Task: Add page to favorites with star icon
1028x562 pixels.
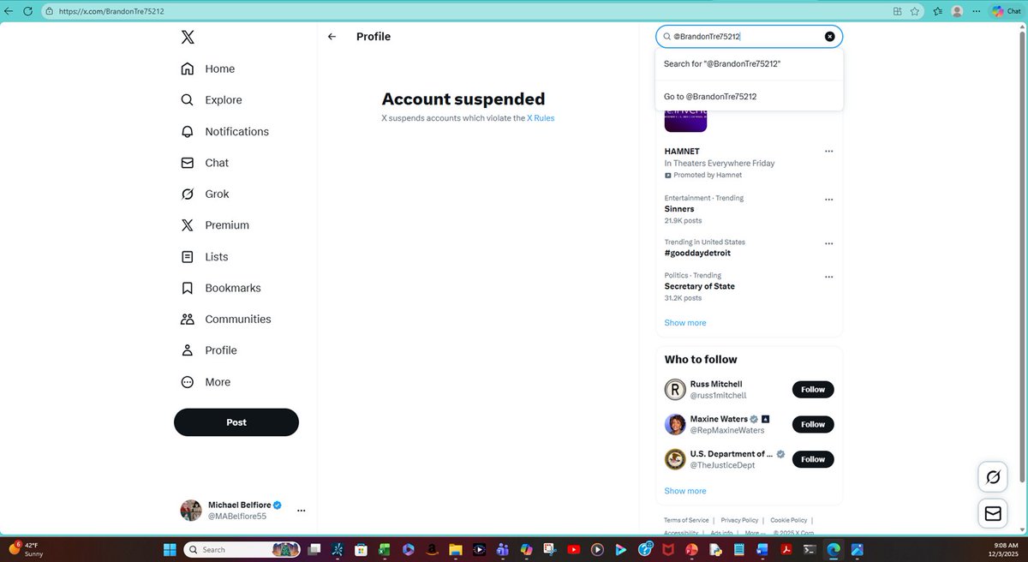Action: click(x=917, y=11)
